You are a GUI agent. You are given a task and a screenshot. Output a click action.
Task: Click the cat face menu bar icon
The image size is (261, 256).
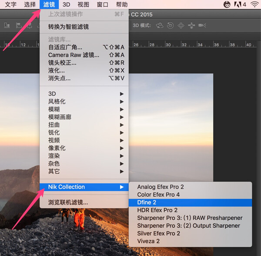coord(227,4)
